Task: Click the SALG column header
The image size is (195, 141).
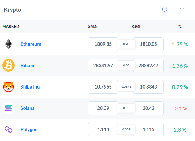Action: (x=93, y=26)
